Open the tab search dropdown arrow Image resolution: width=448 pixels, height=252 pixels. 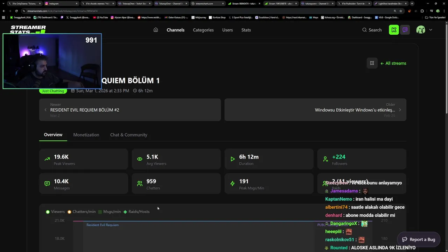(3, 3)
